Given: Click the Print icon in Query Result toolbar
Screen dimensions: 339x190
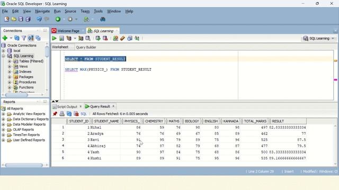Looking at the screenshot, I should click(x=62, y=114).
